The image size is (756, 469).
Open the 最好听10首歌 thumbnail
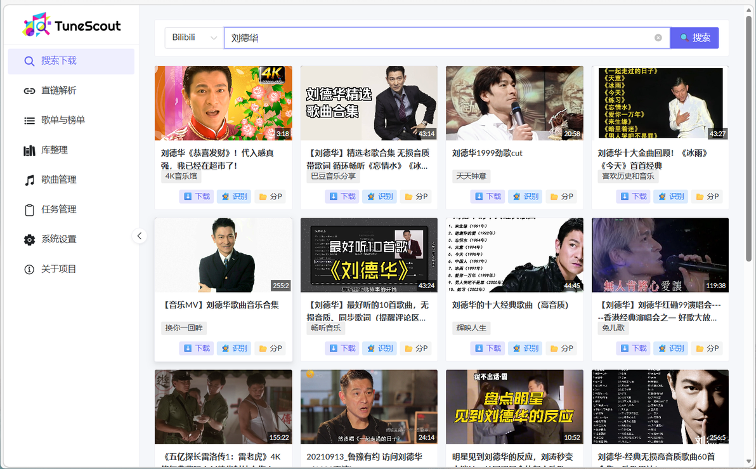(x=369, y=255)
